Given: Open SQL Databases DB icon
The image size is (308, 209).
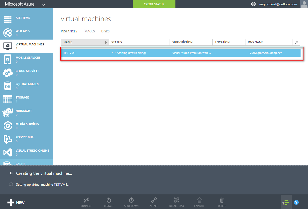Looking at the screenshot, I should tap(8, 86).
